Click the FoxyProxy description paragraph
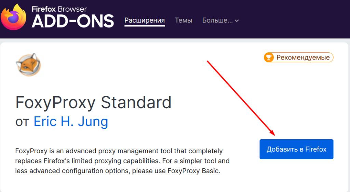 (122, 161)
